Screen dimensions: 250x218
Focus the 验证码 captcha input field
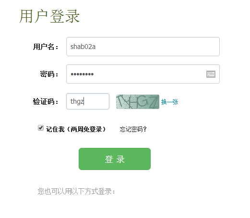click(88, 101)
